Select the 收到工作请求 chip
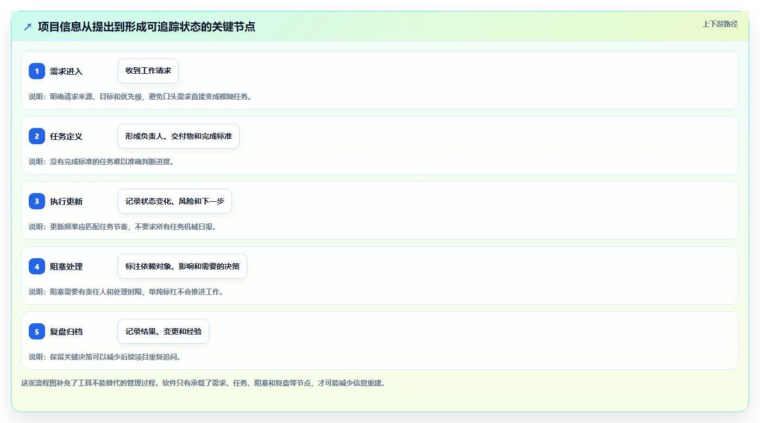 click(x=148, y=71)
